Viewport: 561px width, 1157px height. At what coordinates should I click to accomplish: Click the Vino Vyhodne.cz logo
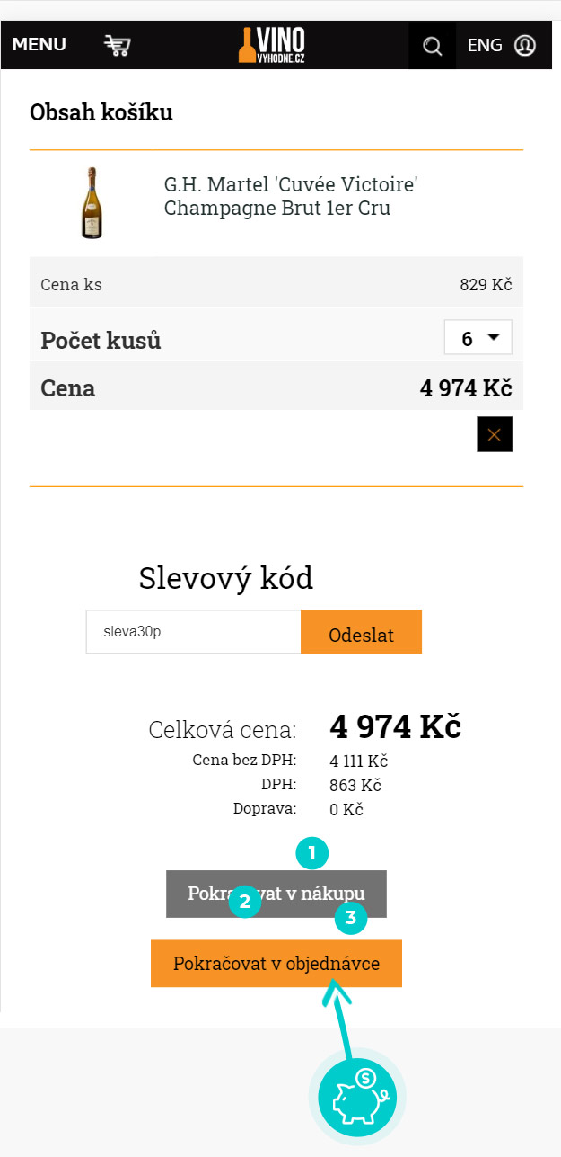(x=272, y=44)
